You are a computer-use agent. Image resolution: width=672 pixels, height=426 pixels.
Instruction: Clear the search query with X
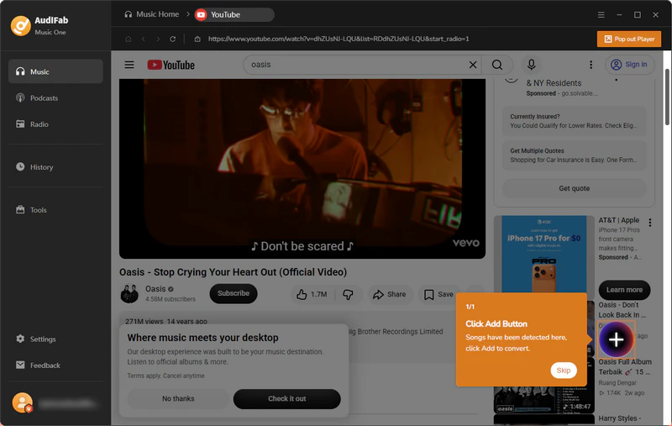473,65
